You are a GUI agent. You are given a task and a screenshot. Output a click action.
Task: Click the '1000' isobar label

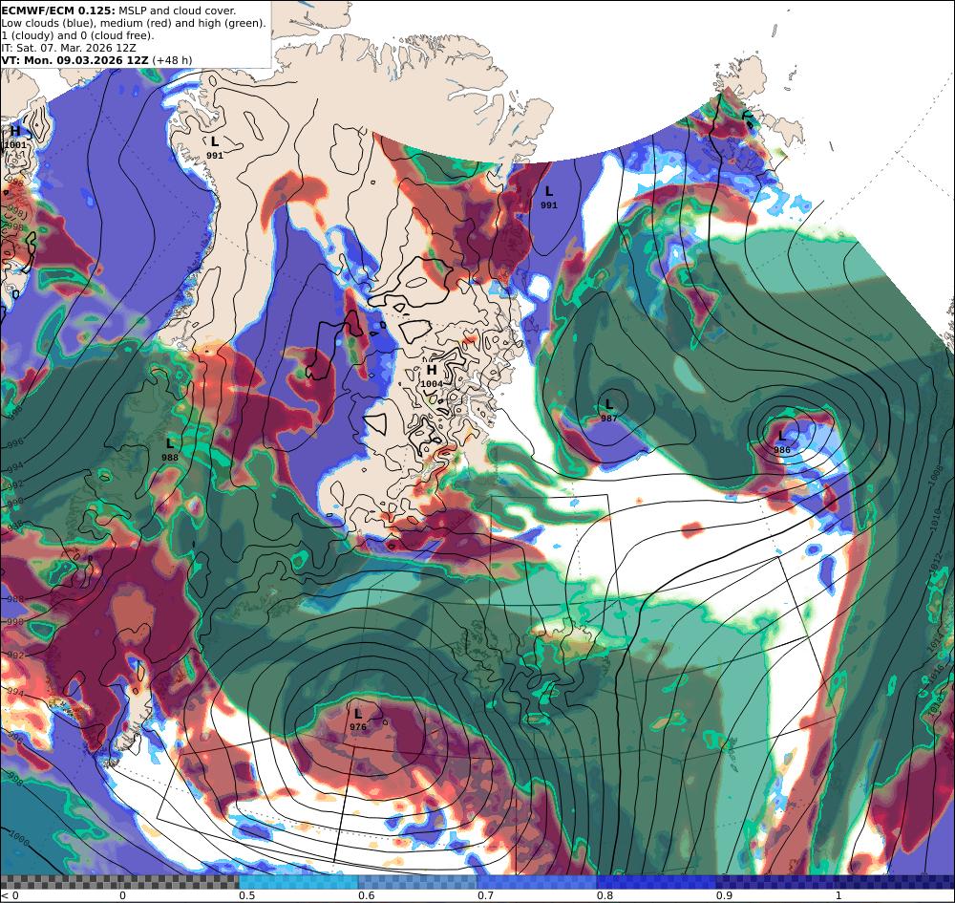(17, 838)
